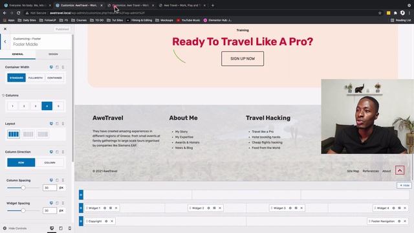Select the first equal-columns layout thumbnail

[14, 134]
